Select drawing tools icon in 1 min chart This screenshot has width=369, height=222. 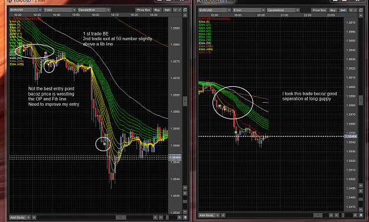point(177,10)
